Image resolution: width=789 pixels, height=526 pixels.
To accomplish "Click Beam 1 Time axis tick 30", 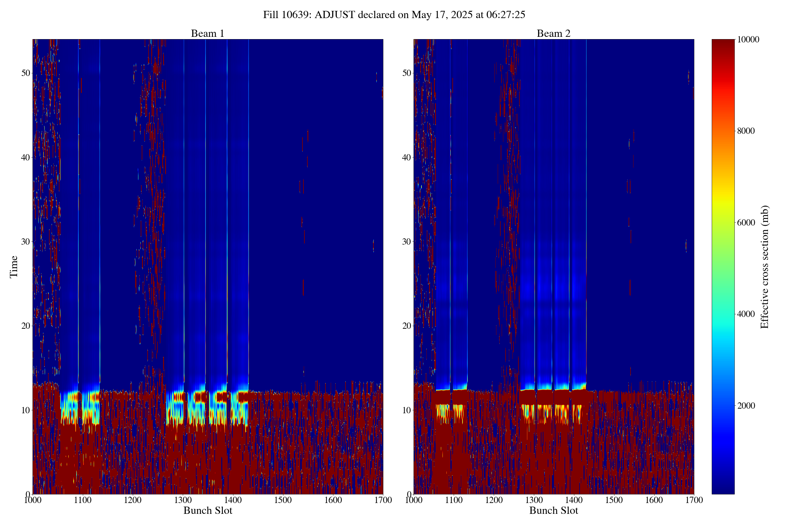I will [26, 242].
